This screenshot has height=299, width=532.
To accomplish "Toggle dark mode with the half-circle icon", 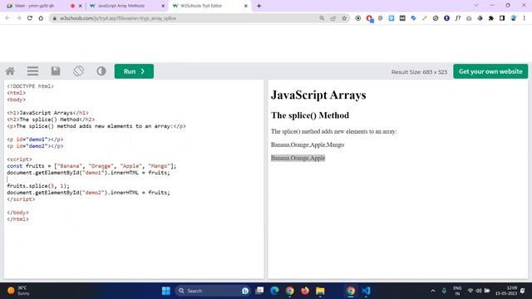I will [101, 71].
